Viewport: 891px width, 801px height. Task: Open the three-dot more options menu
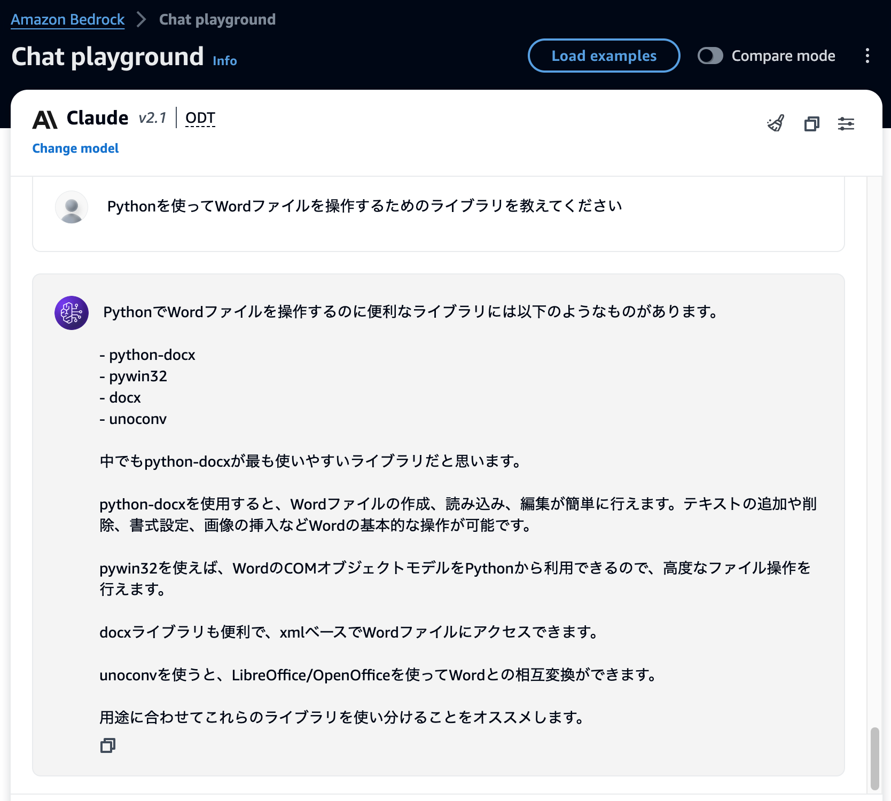867,56
